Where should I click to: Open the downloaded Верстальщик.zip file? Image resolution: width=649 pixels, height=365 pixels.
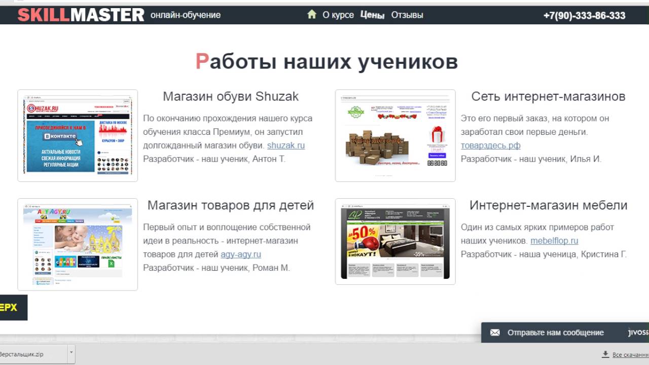tap(32, 354)
